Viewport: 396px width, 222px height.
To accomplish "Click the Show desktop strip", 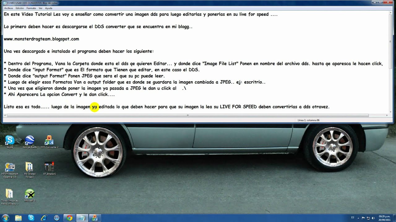I will (x=394, y=218).
